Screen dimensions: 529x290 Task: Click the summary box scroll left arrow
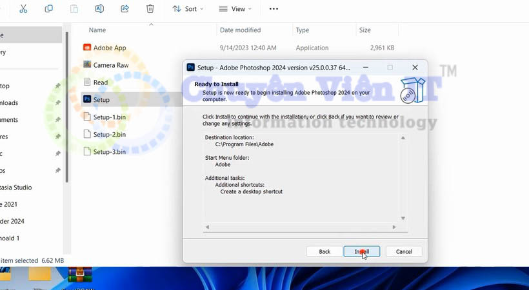coord(208,227)
